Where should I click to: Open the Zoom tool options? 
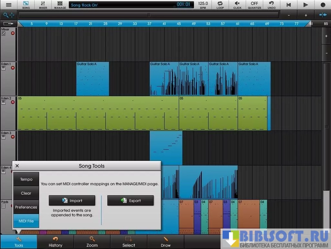[x=92, y=242]
